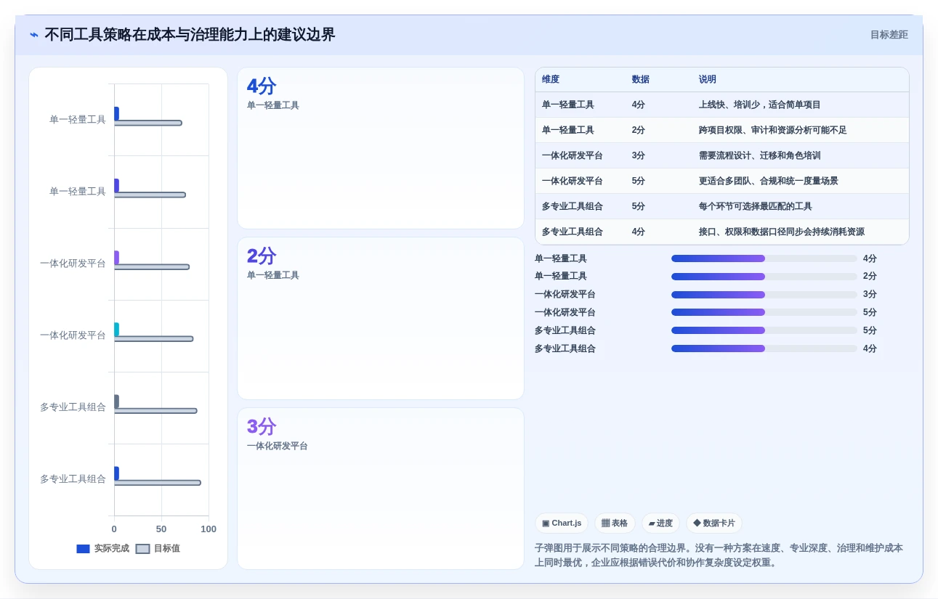This screenshot has width=938, height=599.
Task: Click the 多专业工具组合 4分 progress bar
Action: (764, 349)
